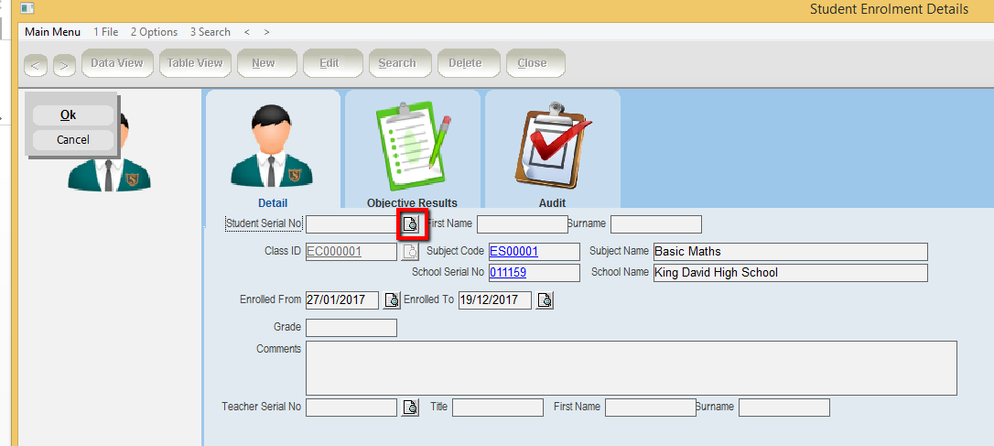Open the Audit tab

[x=552, y=149]
